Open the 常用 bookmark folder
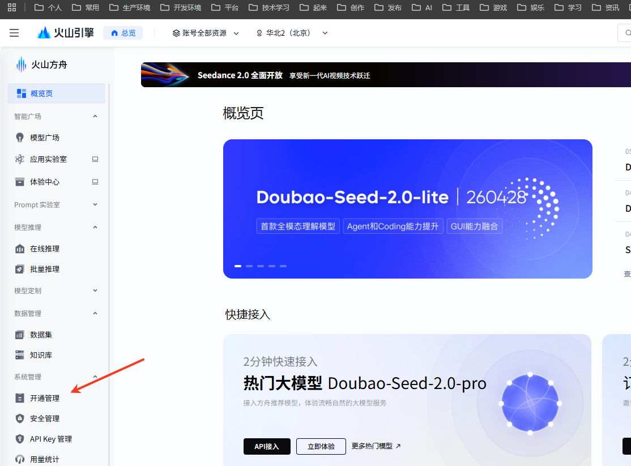The height and width of the screenshot is (466, 631). tap(86, 7)
